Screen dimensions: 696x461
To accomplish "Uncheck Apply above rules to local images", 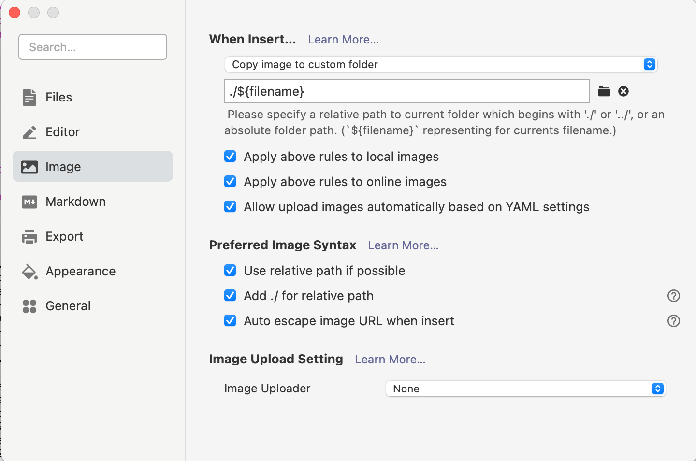I will [x=230, y=157].
